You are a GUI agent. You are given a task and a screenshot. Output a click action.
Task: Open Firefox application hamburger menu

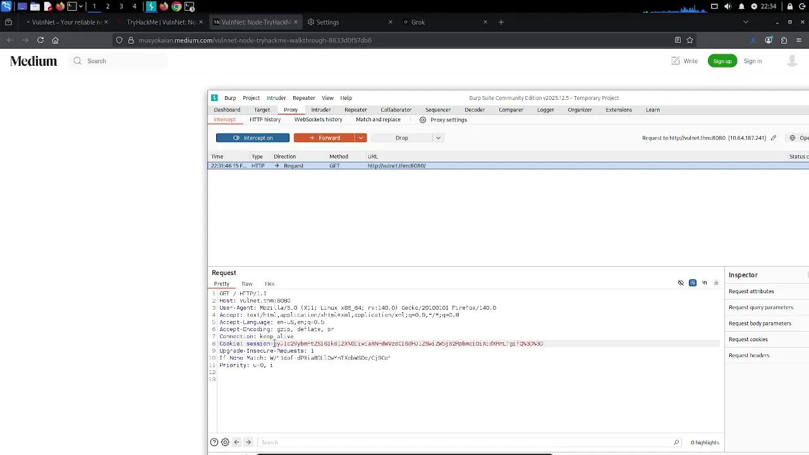pos(800,40)
